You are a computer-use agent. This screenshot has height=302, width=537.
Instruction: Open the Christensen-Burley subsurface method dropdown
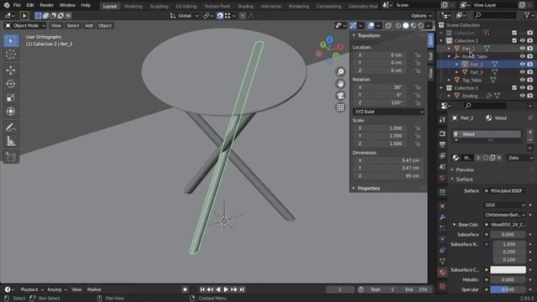505,215
